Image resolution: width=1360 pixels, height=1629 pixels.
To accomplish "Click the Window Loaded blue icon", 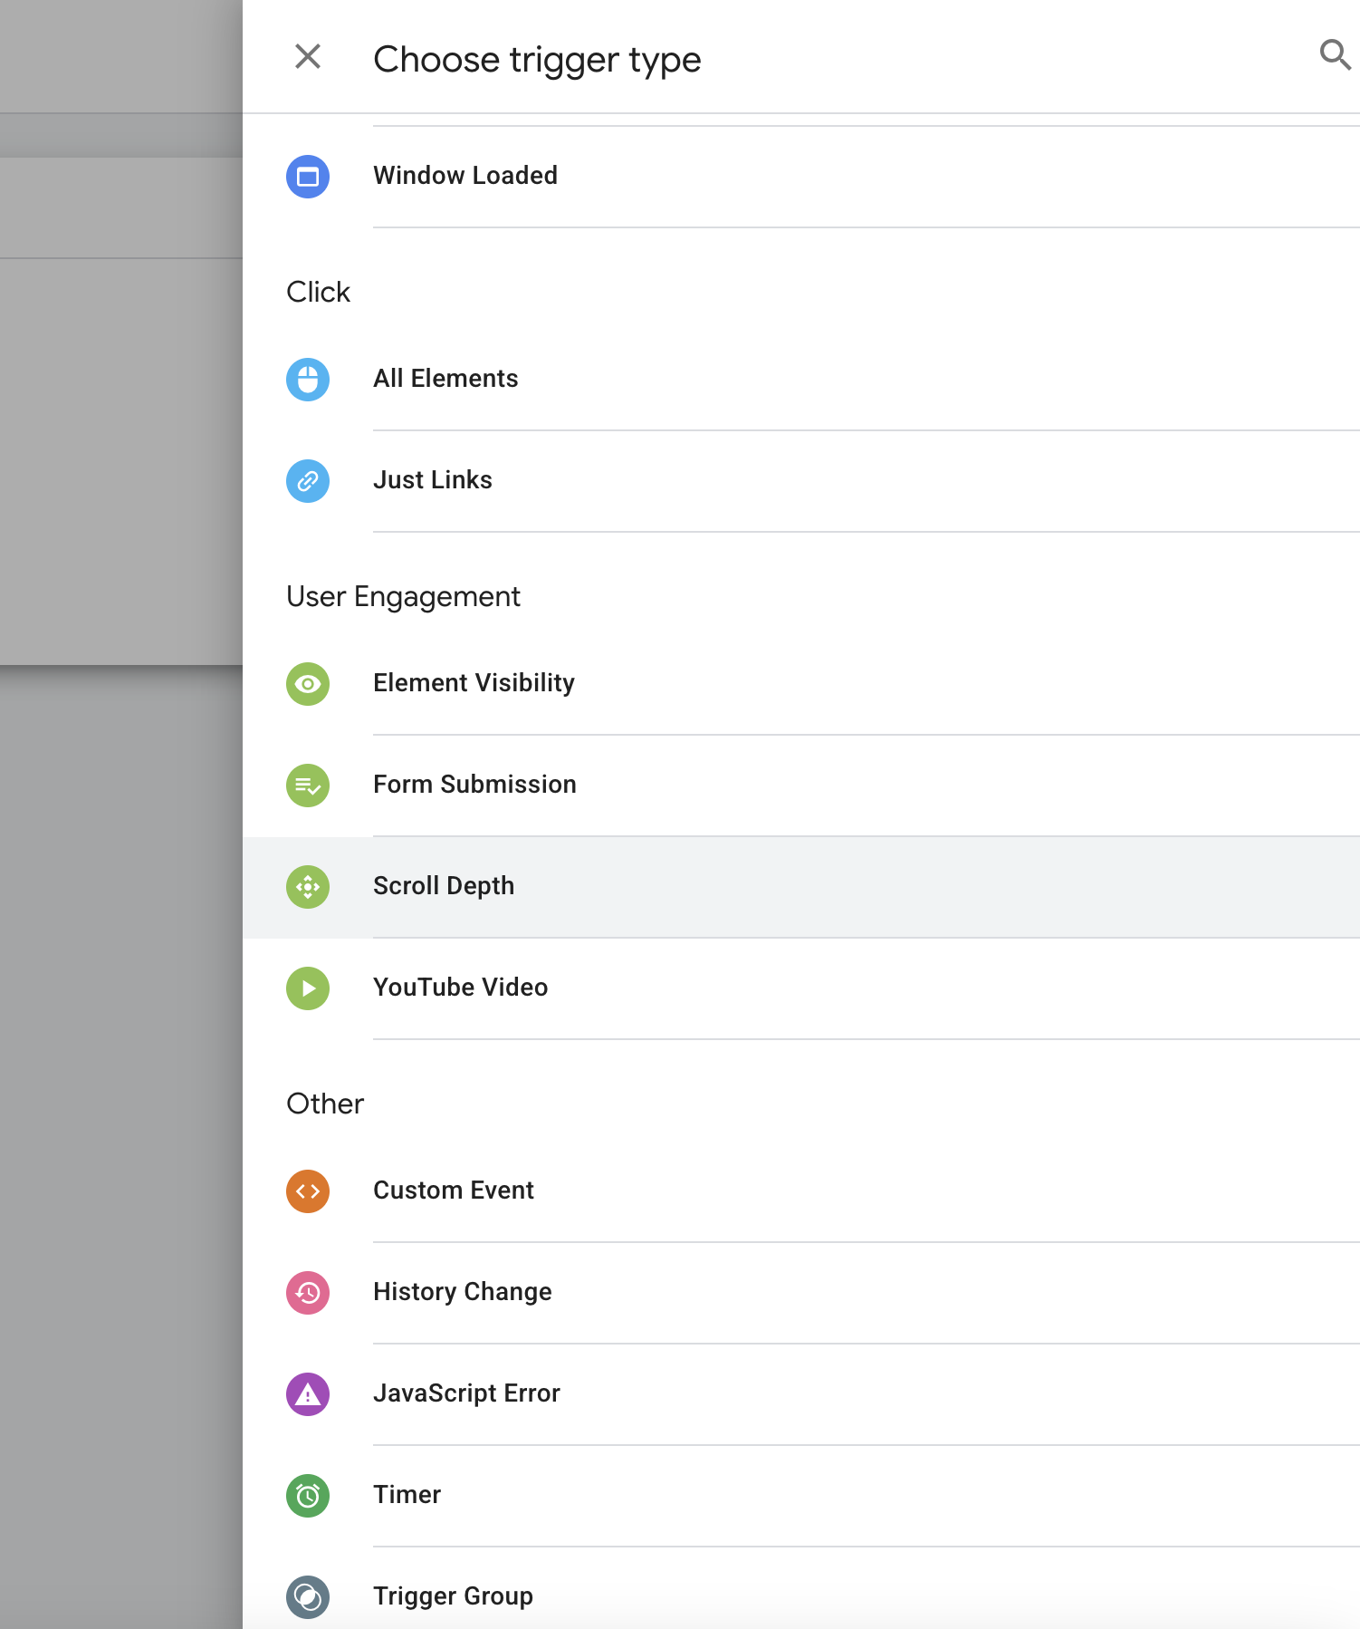I will [308, 177].
